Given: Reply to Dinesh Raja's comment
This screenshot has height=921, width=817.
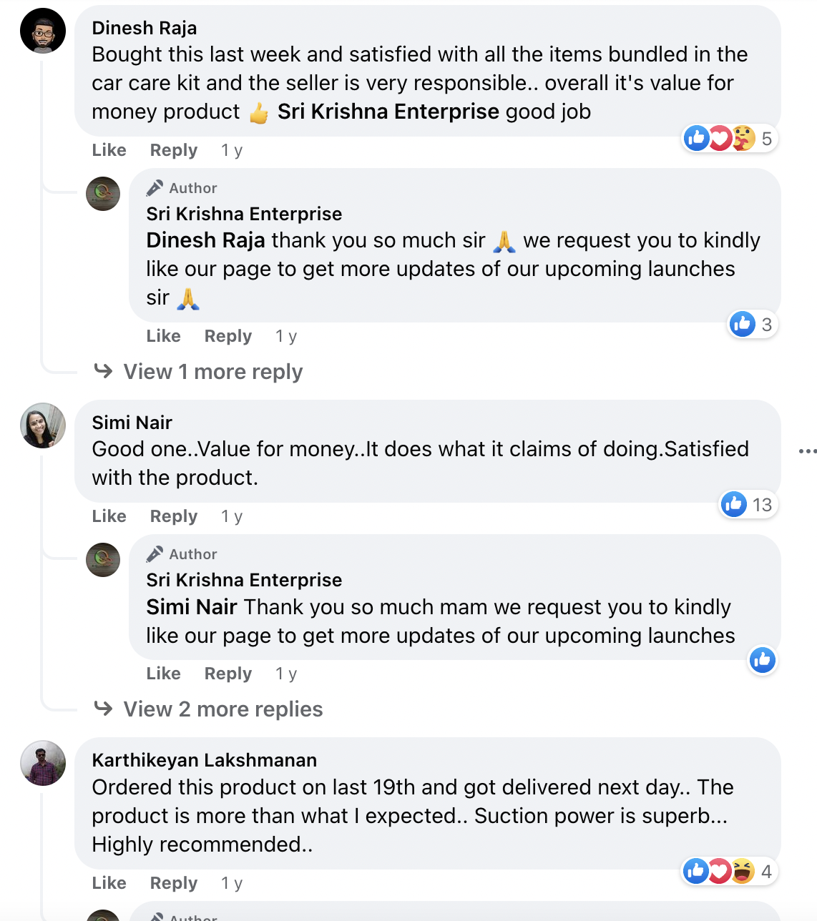Looking at the screenshot, I should [x=173, y=150].
